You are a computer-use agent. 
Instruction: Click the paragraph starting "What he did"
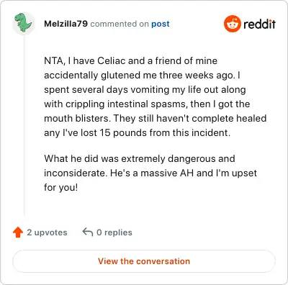[x=150, y=173]
